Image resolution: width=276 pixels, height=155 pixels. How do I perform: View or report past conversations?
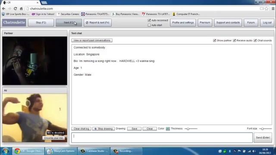(x=92, y=40)
